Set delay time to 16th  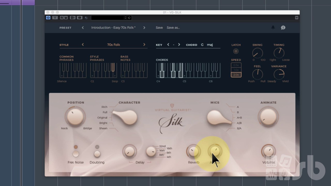169,149
